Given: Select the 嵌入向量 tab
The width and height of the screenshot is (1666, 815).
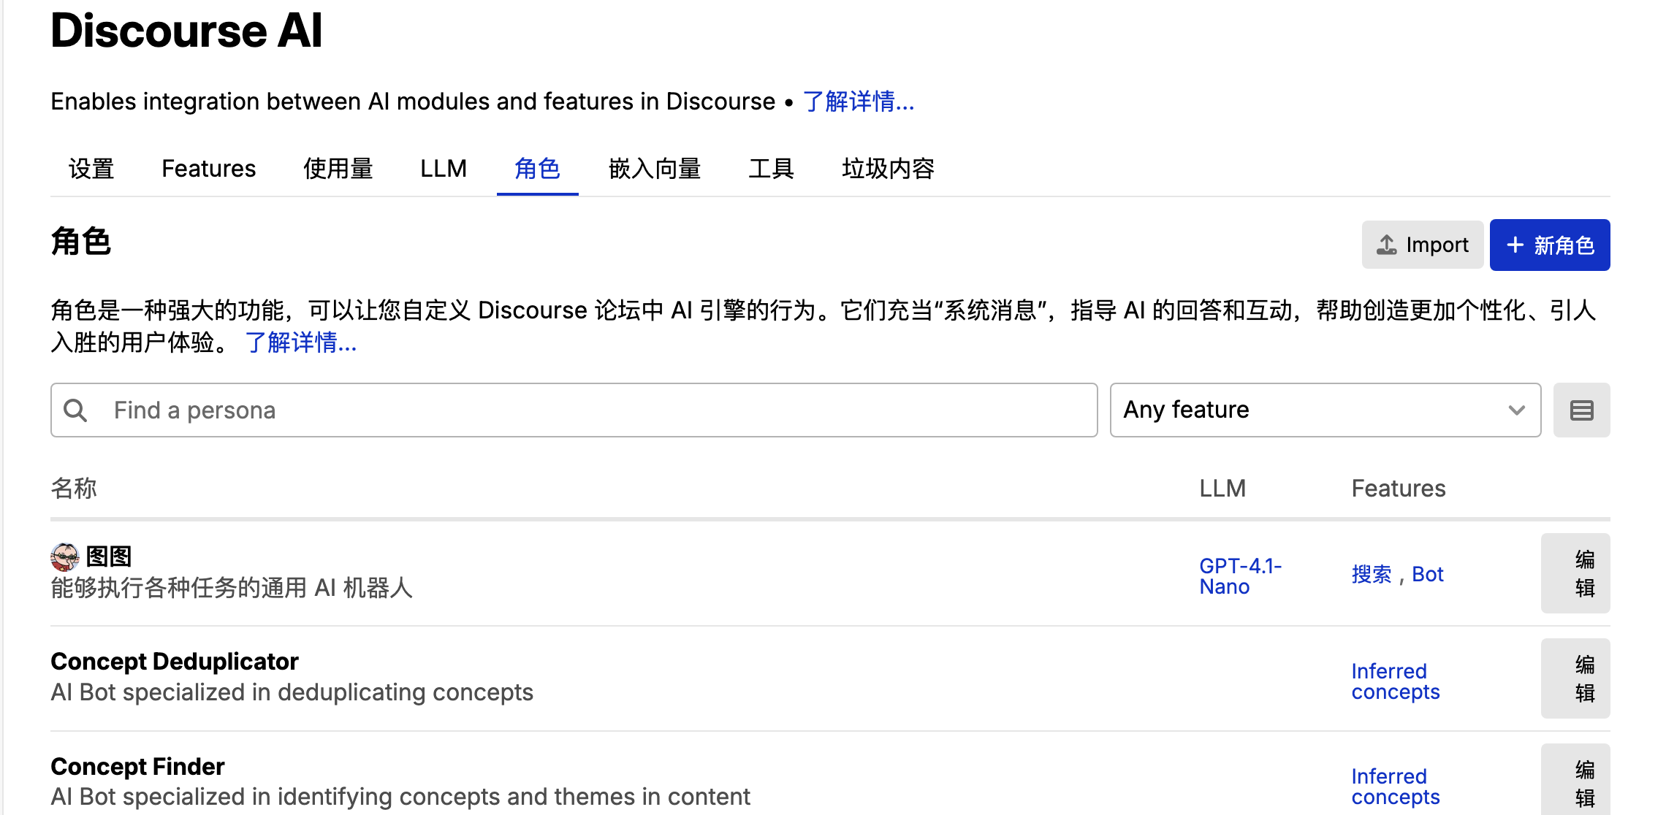Looking at the screenshot, I should (654, 169).
